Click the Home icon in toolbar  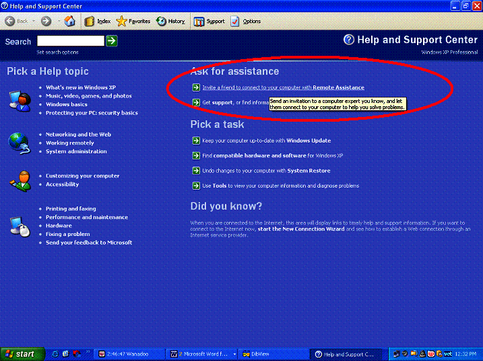[x=70, y=21]
